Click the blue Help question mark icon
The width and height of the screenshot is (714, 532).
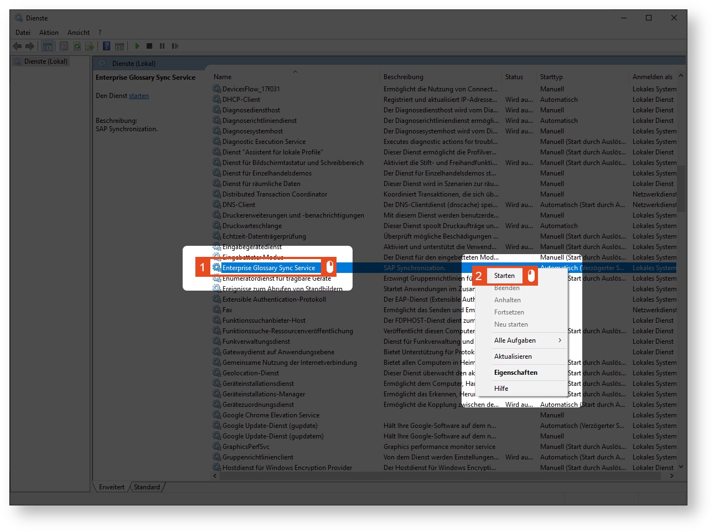tap(106, 46)
